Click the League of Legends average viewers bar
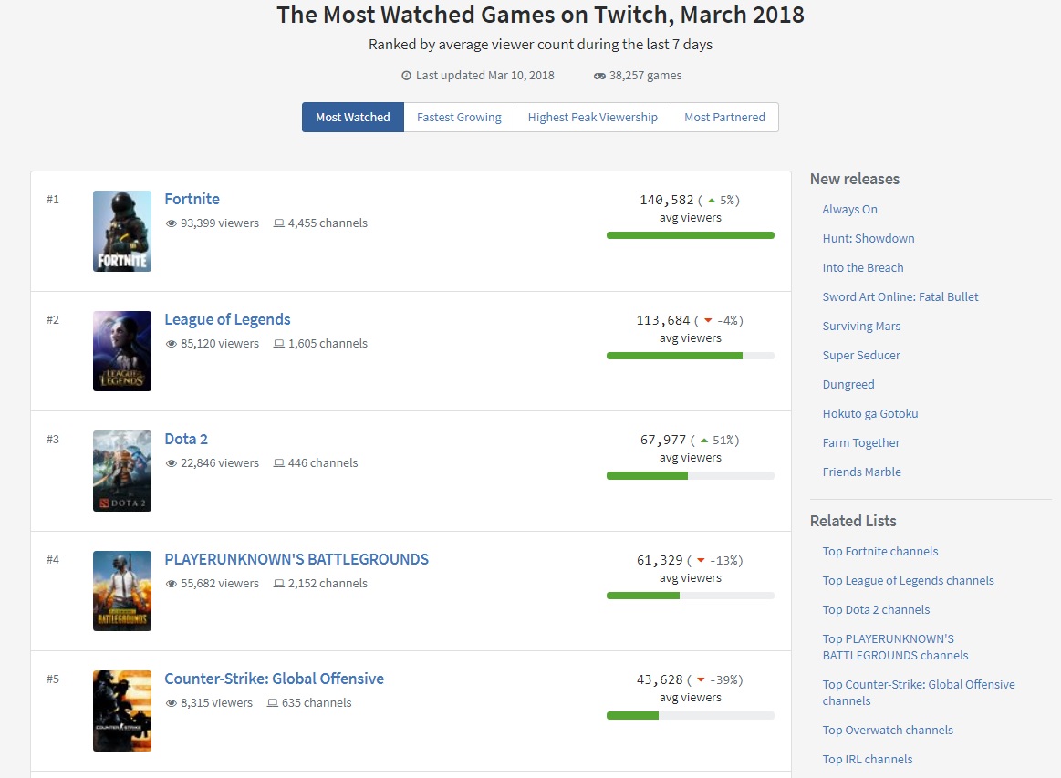The height and width of the screenshot is (778, 1061). [691, 356]
